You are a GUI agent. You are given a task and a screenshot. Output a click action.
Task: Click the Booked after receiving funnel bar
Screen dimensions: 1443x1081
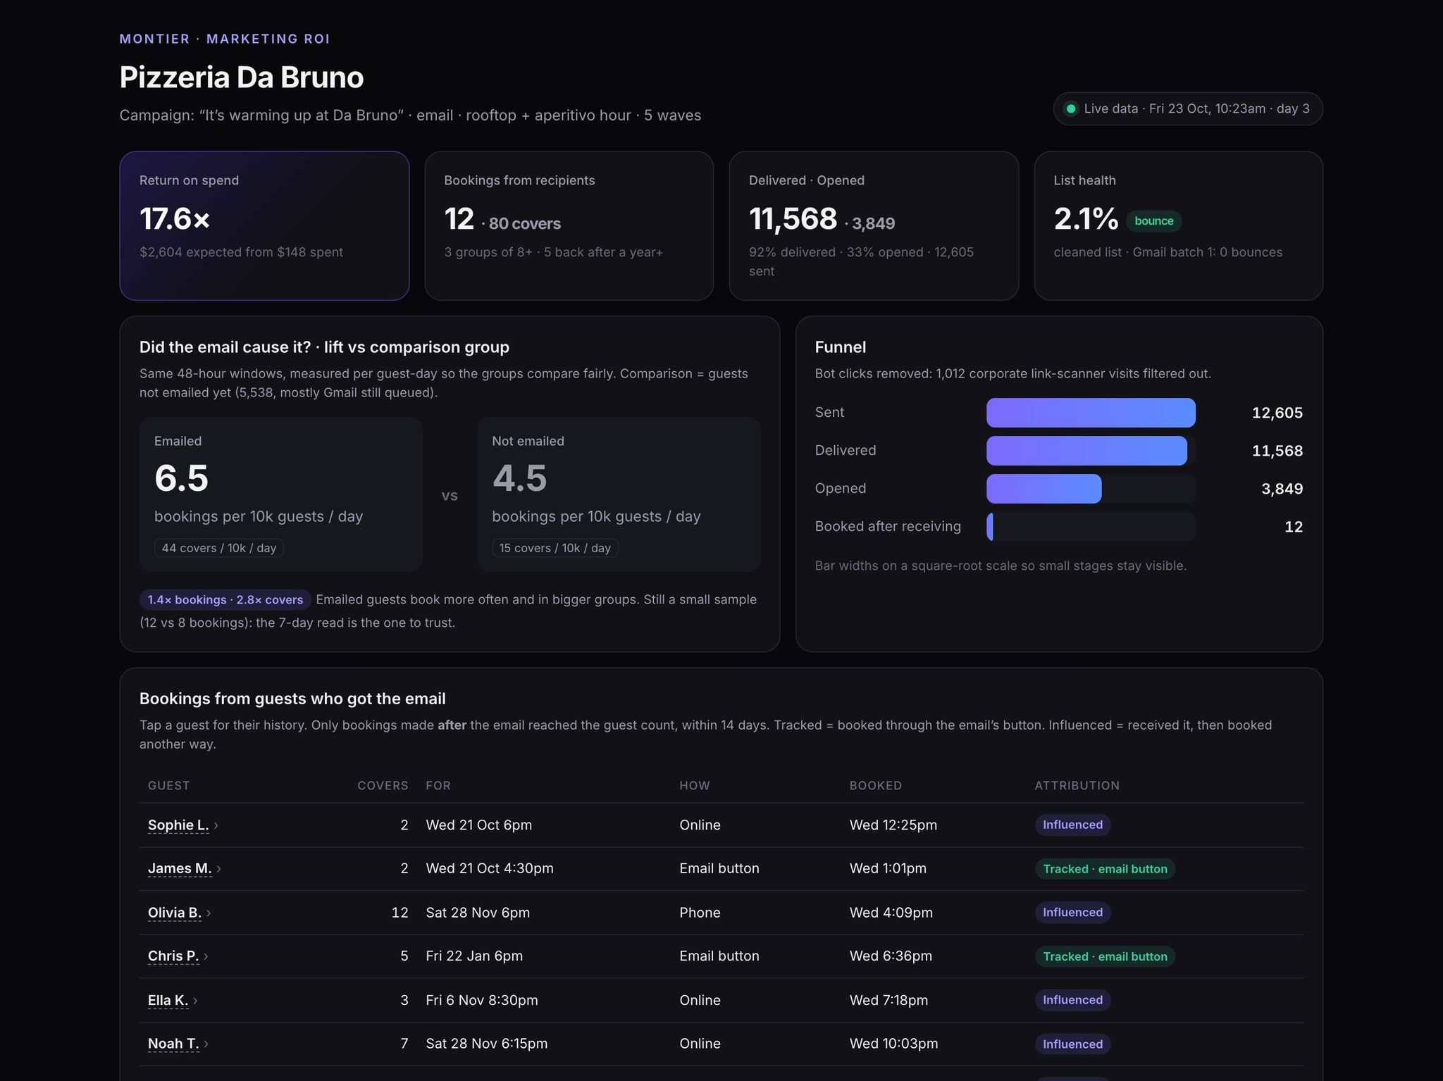[x=990, y=527]
